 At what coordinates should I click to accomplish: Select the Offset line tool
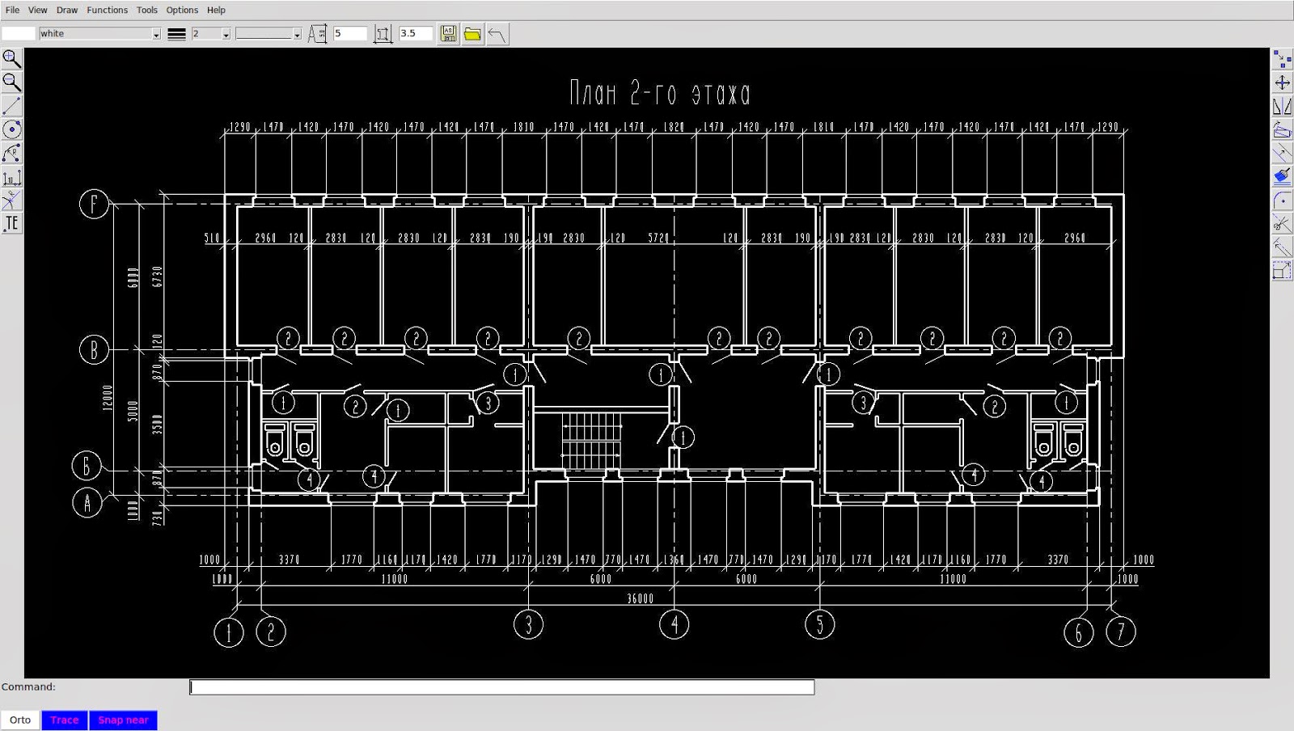coord(1282,153)
